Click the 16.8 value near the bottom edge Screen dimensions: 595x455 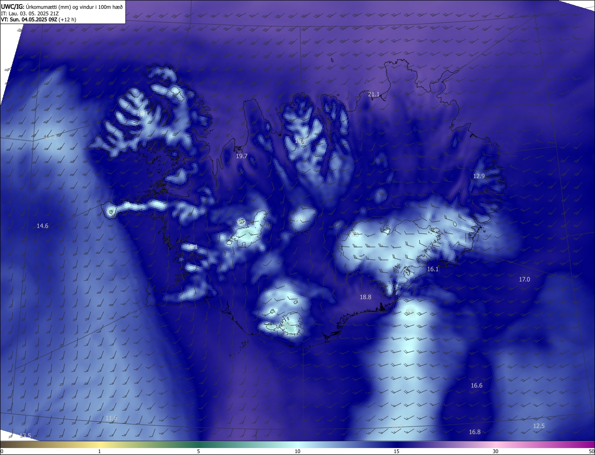click(475, 432)
